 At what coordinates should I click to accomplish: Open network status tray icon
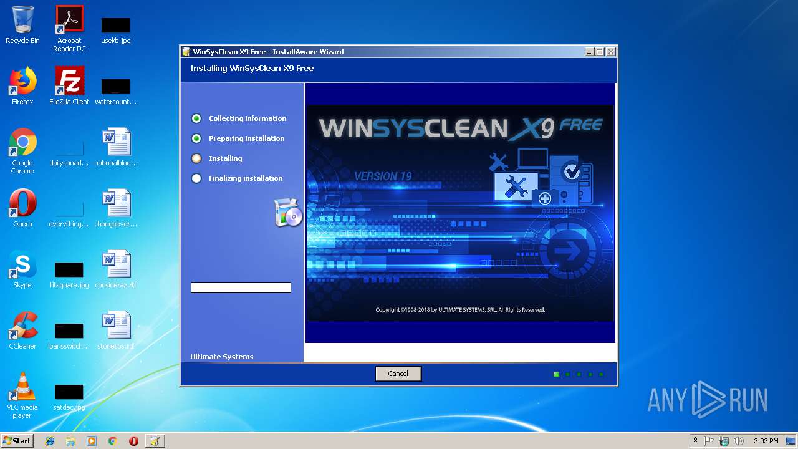(724, 441)
